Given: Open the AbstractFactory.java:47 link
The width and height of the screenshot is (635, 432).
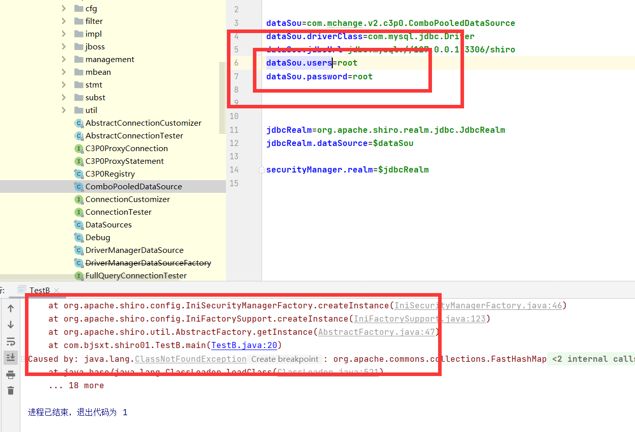Looking at the screenshot, I should (x=376, y=332).
